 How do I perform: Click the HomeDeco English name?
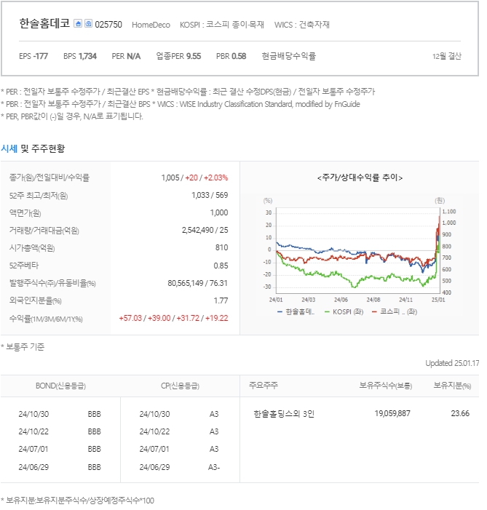[151, 25]
